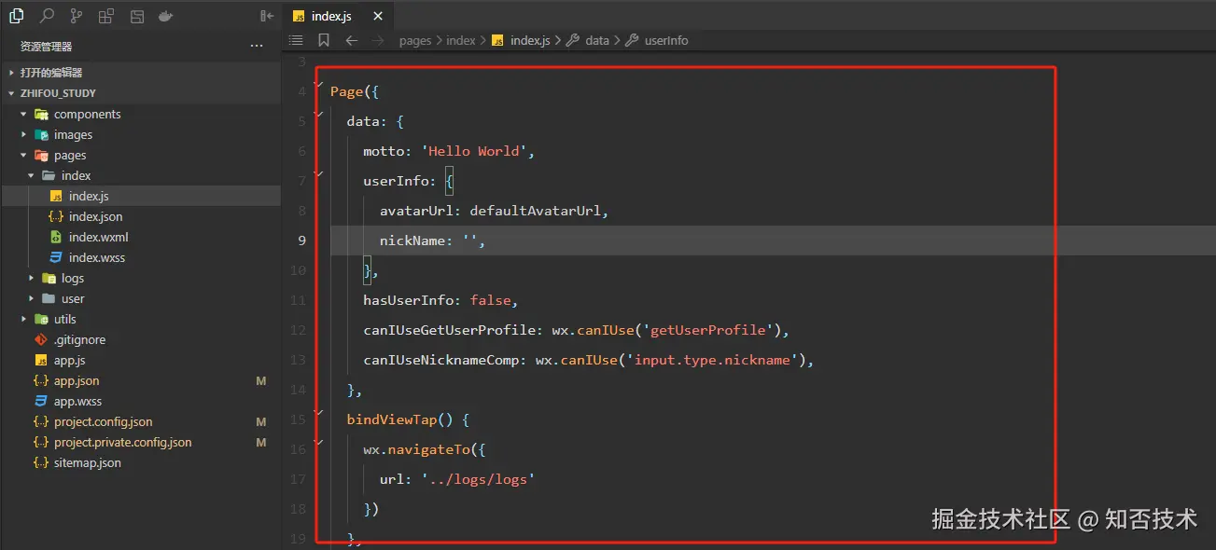Image resolution: width=1216 pixels, height=550 pixels.
Task: Open the Explorer files icon in activity bar
Action: [x=16, y=16]
